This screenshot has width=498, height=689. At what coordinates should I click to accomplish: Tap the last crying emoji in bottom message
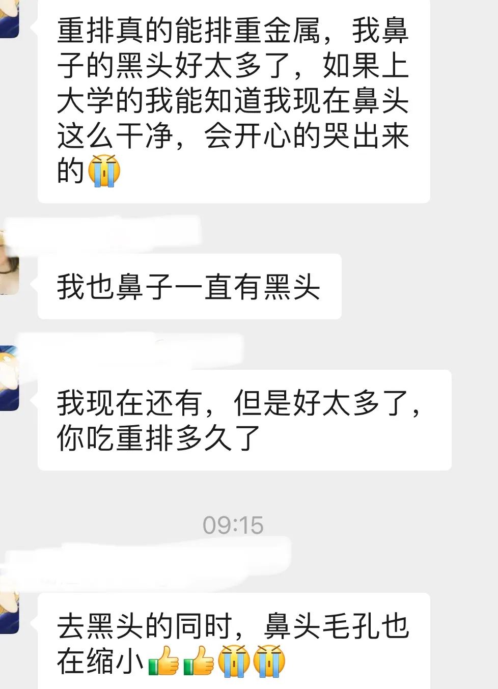269,661
